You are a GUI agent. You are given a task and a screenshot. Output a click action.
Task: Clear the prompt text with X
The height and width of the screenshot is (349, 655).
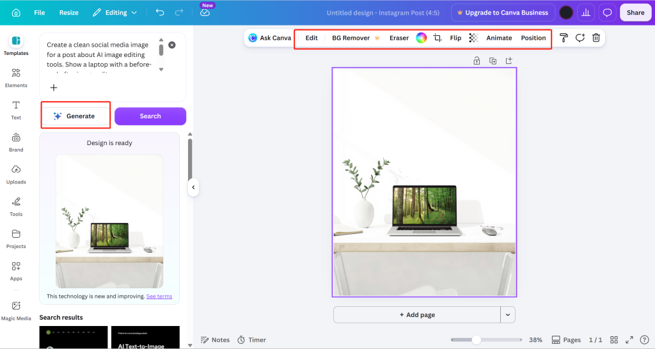coord(171,45)
